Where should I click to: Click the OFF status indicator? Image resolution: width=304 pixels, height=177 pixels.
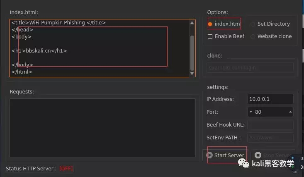tap(66, 169)
